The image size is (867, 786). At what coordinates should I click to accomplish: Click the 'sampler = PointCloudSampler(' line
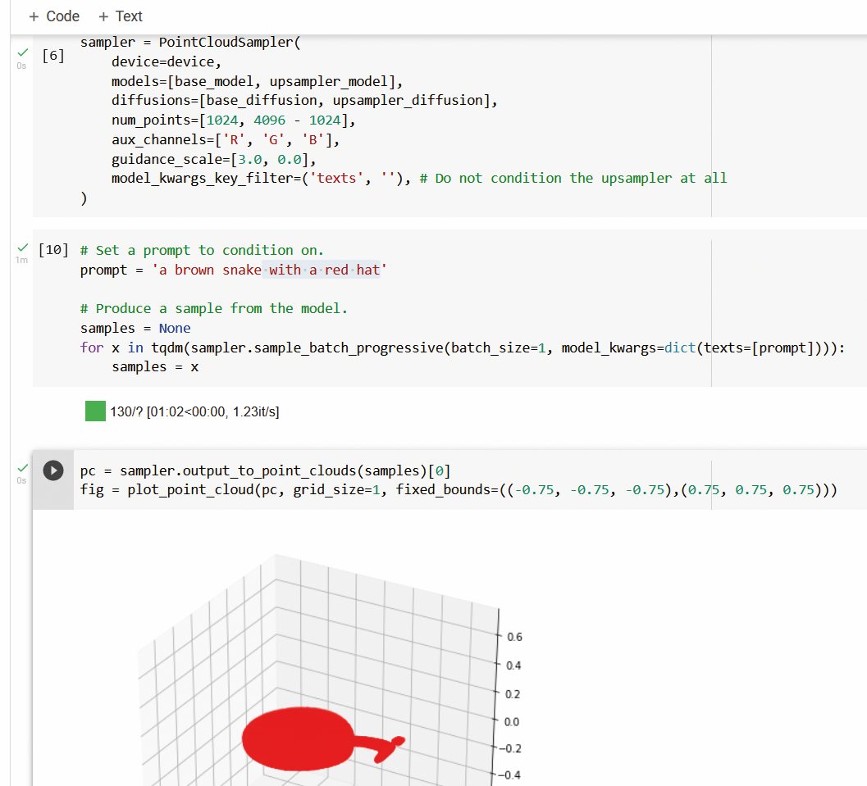[190, 43]
